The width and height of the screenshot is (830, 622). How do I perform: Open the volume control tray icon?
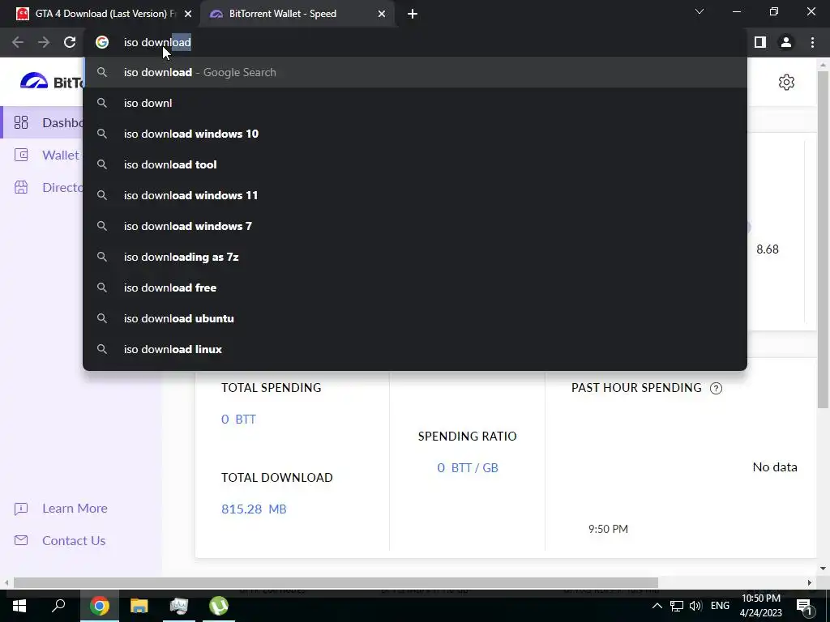tap(695, 606)
